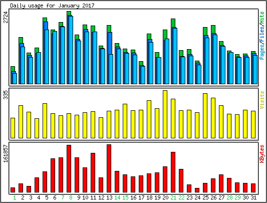Click the day label "16"
267x203 pixels.
(133, 197)
